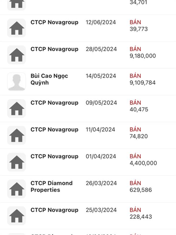Select the date 14/05/2024

pos(101,76)
